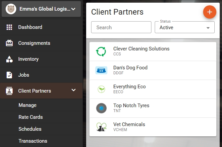This screenshot has width=222, height=147.
Task: Open Transactions submenu item
Action: click(x=41, y=141)
